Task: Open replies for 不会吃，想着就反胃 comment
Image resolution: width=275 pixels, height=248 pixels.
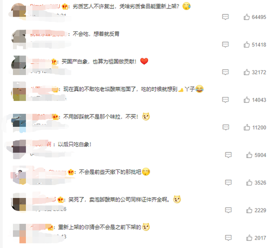Action: pyautogui.click(x=225, y=44)
